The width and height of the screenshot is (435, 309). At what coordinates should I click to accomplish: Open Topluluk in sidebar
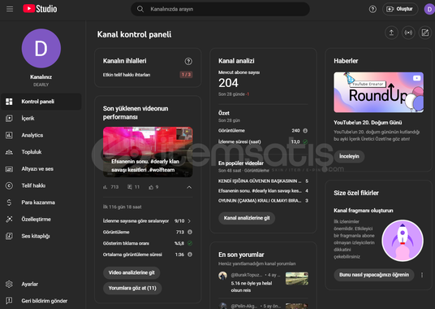pyautogui.click(x=41, y=152)
